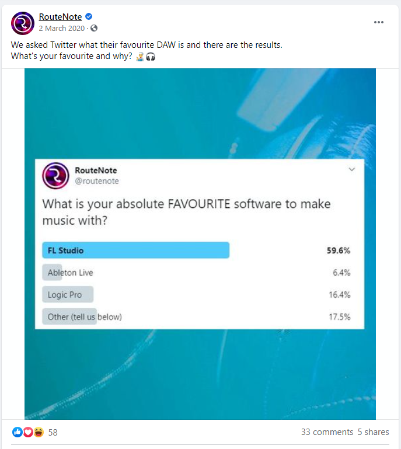Click the RouteNote page profile picture
Image resolution: width=401 pixels, height=449 pixels.
[23, 23]
